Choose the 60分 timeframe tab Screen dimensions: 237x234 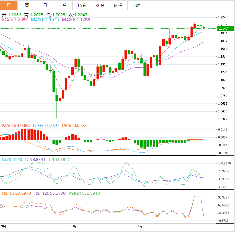[x=118, y=5]
